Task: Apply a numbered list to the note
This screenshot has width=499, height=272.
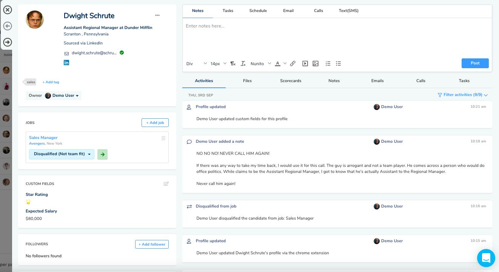Action: [328, 63]
